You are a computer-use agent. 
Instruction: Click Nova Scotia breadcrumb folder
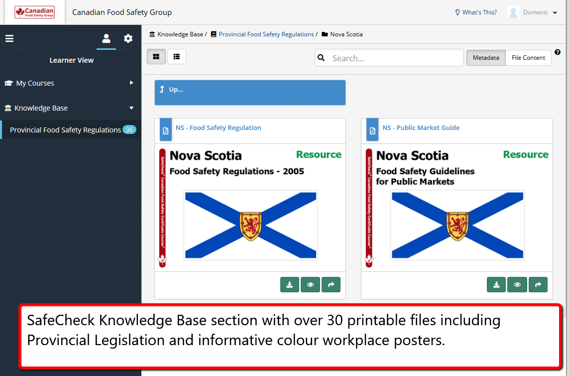[x=342, y=34]
